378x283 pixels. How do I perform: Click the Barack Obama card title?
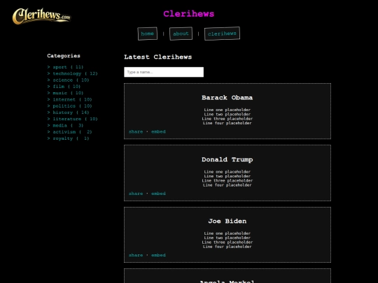pos(227,98)
